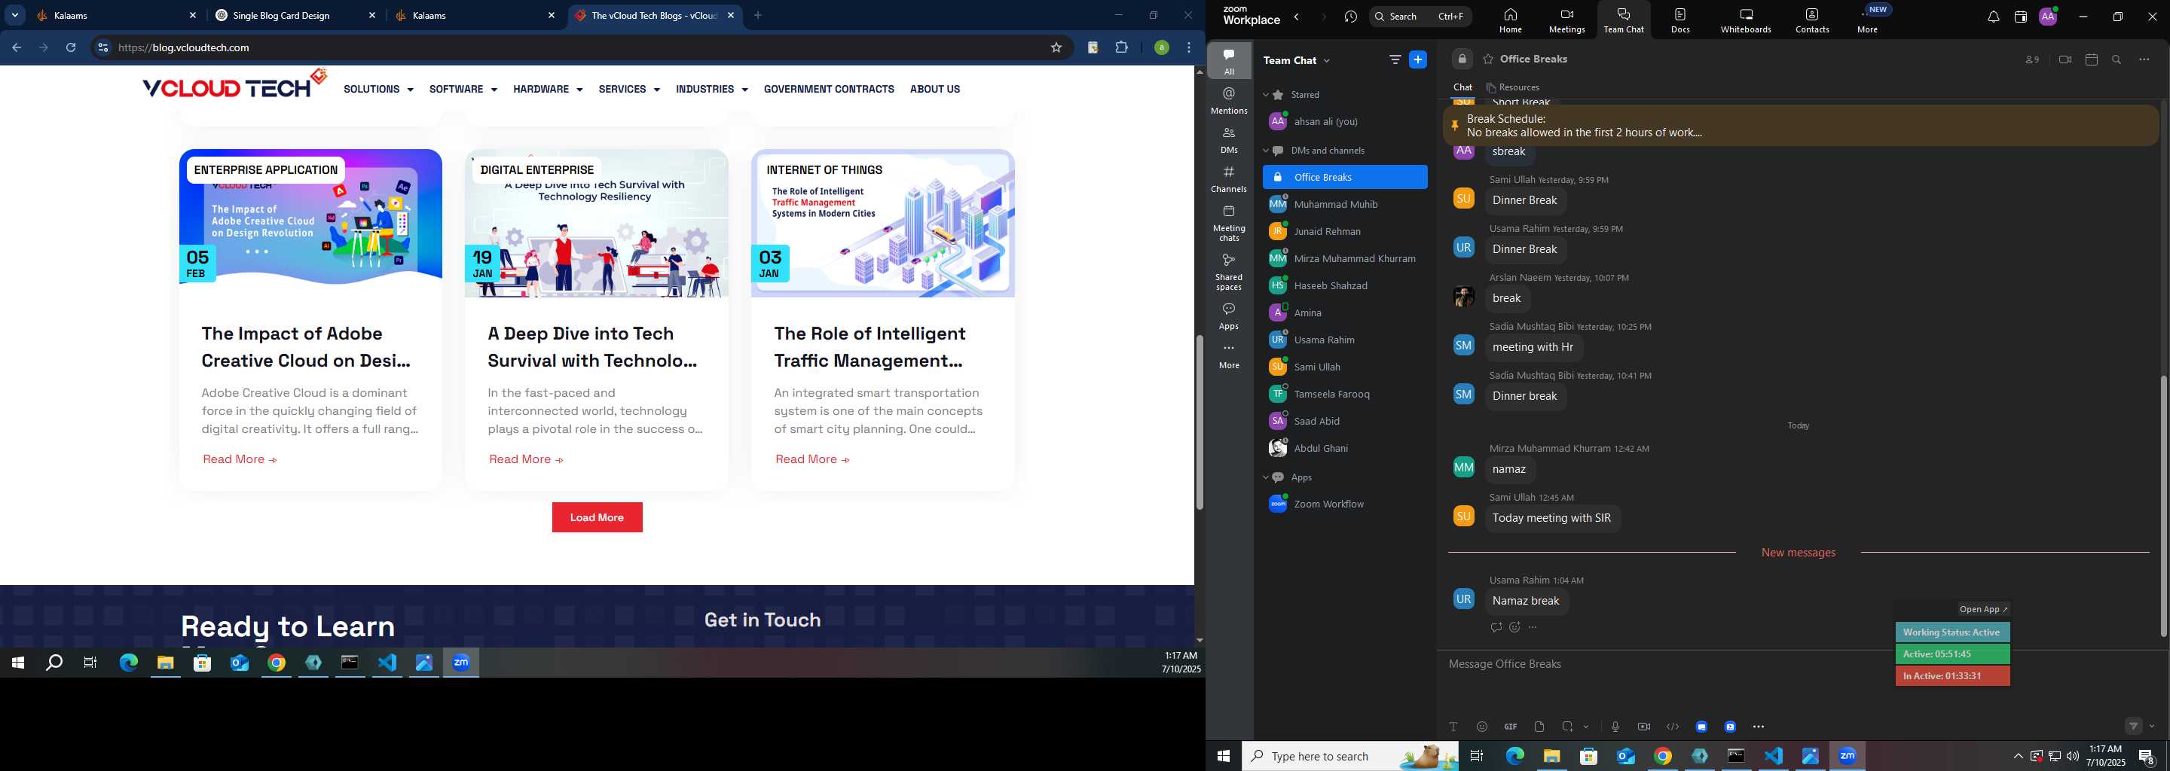Open the AA profile avatar menu
The width and height of the screenshot is (2170, 771).
tap(2048, 16)
